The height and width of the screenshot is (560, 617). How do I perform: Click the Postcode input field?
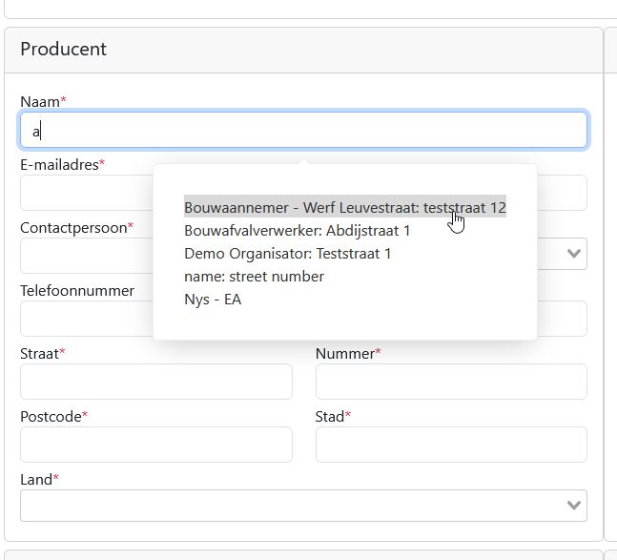(155, 445)
